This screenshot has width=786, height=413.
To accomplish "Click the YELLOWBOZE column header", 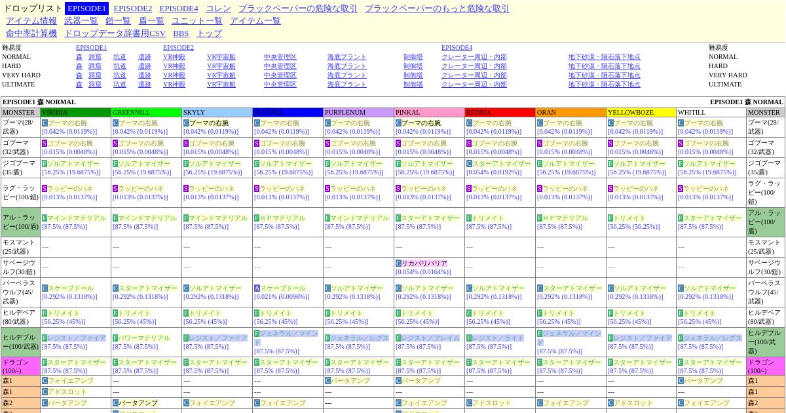I will point(641,113).
